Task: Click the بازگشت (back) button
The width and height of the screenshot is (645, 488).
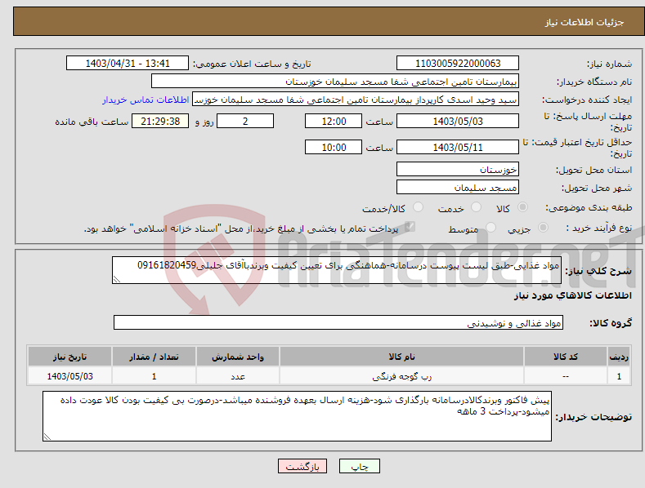Action: click(302, 466)
